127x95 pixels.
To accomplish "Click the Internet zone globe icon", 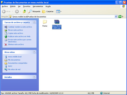I will tap(101, 93).
